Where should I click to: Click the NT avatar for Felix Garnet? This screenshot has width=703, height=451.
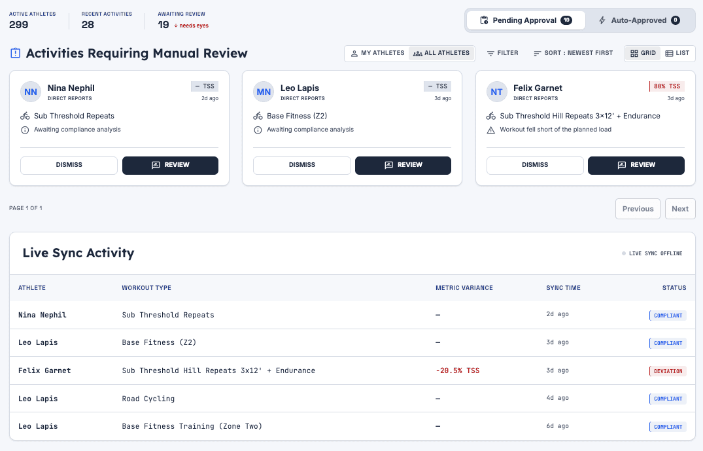(496, 92)
